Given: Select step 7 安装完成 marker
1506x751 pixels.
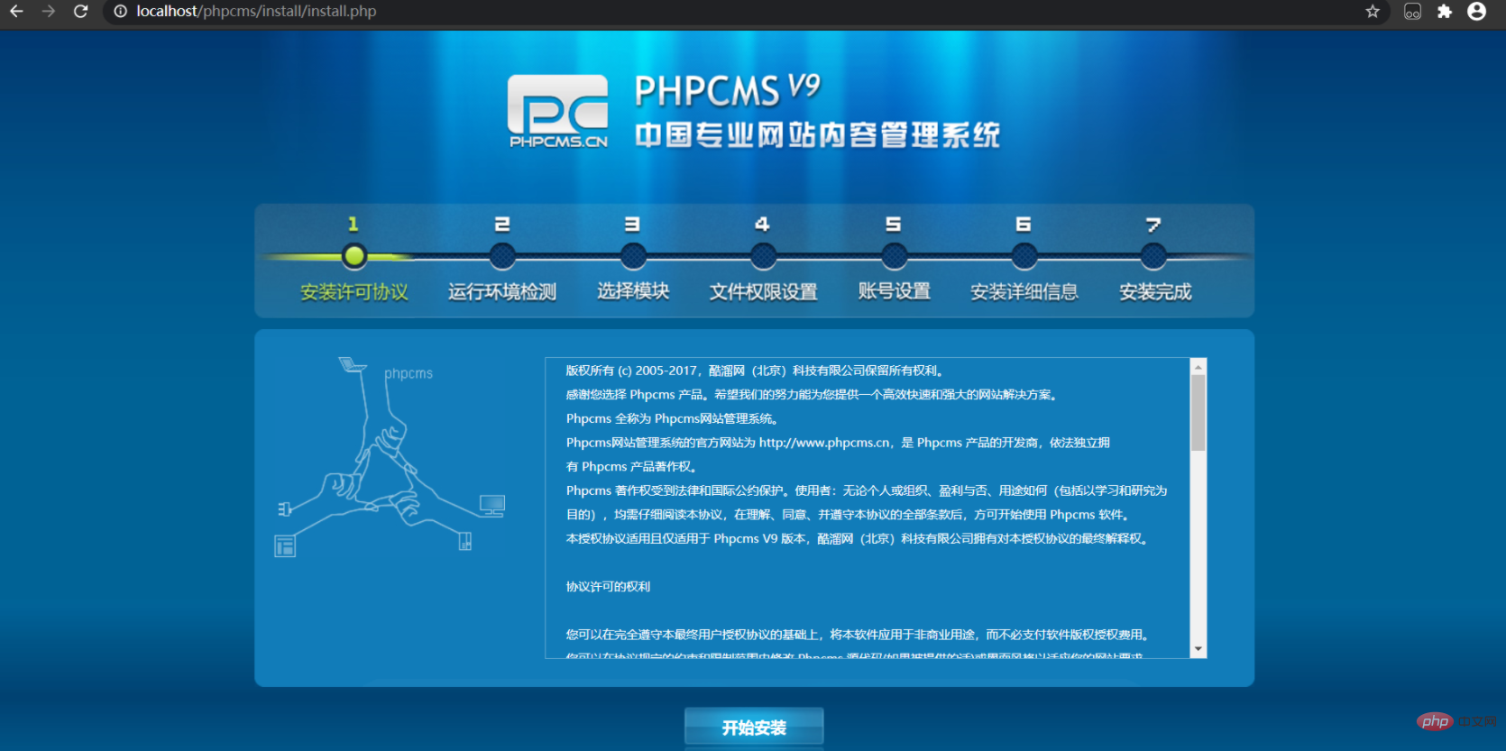Looking at the screenshot, I should click(1153, 256).
